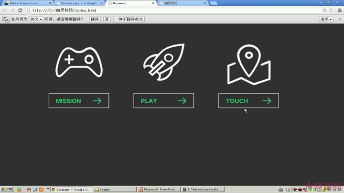Switch to the style.css editor taskbar item
This screenshot has width=344, height=193.
coord(203,190)
